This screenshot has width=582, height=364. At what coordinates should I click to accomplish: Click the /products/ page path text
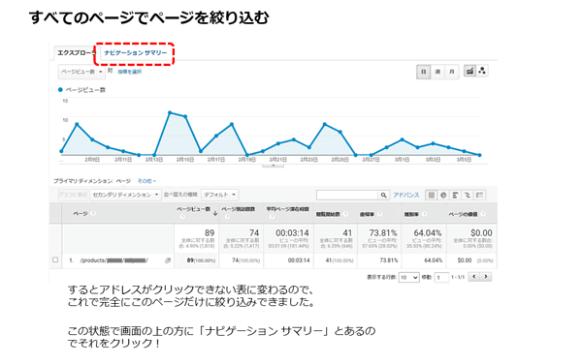[x=113, y=260]
